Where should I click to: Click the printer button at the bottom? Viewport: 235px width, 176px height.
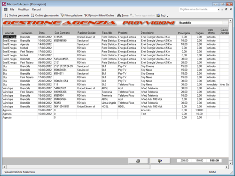click(138, 161)
